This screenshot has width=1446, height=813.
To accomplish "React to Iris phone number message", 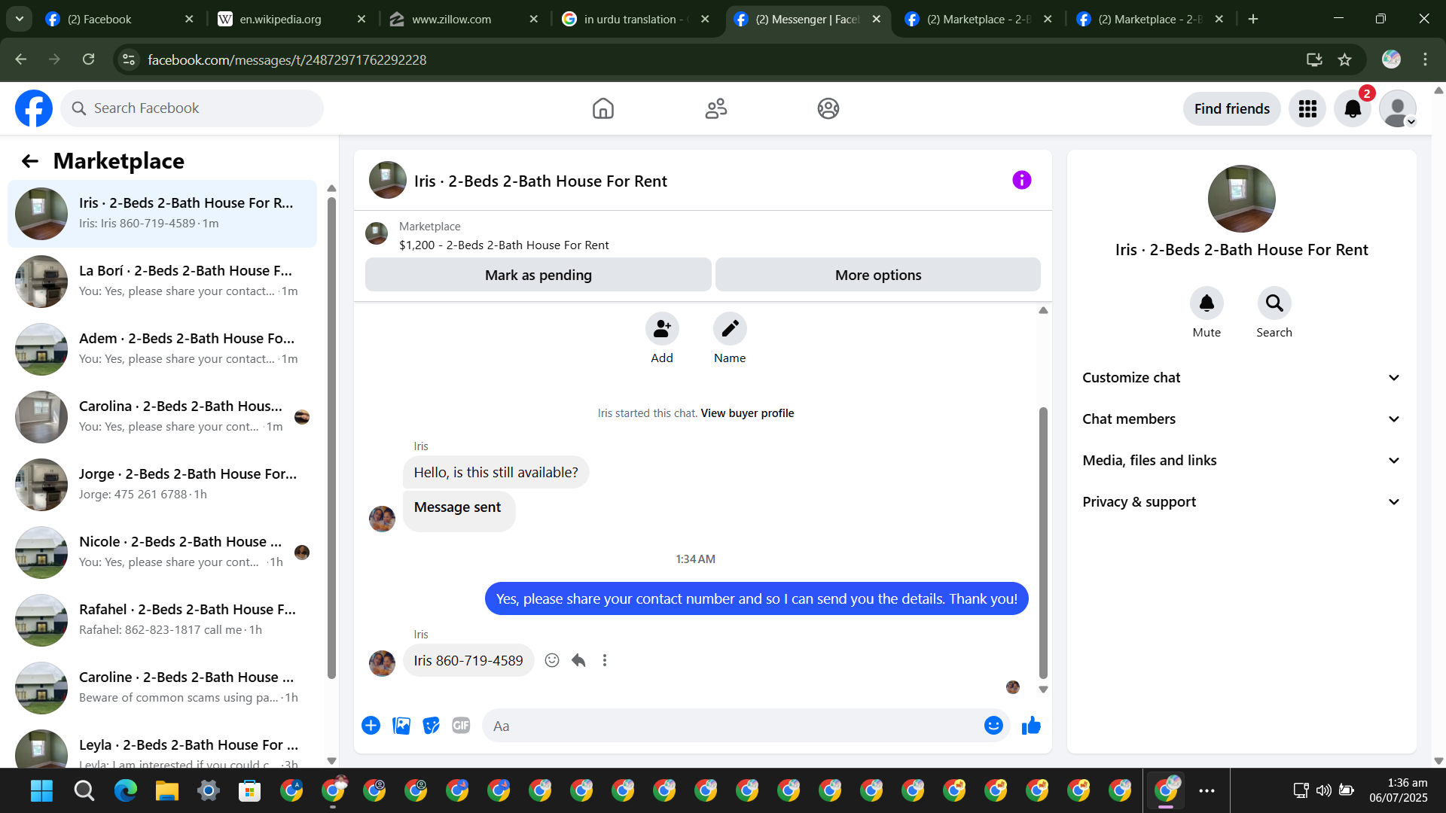I will (x=552, y=660).
